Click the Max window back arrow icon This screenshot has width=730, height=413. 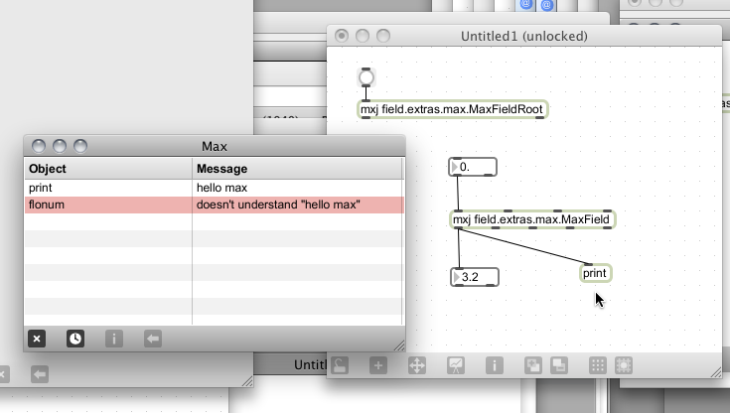coord(152,339)
